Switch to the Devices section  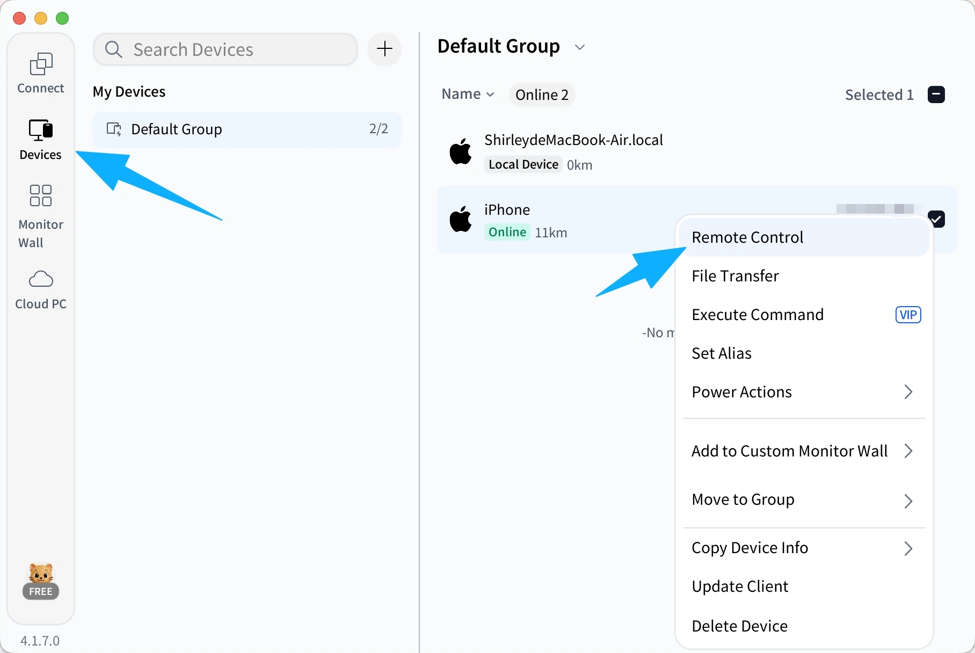41,140
